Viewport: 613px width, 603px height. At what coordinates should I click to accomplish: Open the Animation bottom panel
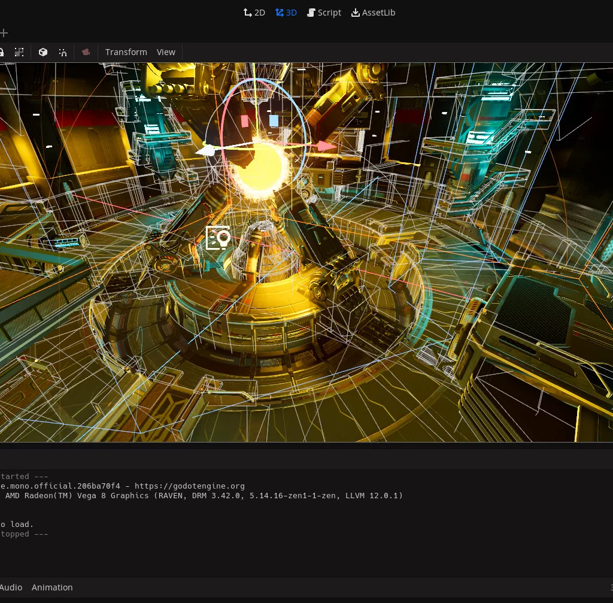[52, 587]
